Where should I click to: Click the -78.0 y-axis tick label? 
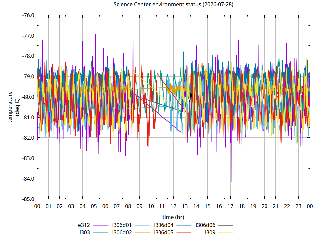click(x=28, y=56)
